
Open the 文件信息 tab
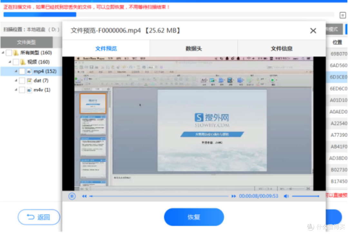(282, 48)
